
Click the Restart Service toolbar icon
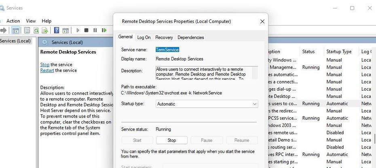pos(104,30)
